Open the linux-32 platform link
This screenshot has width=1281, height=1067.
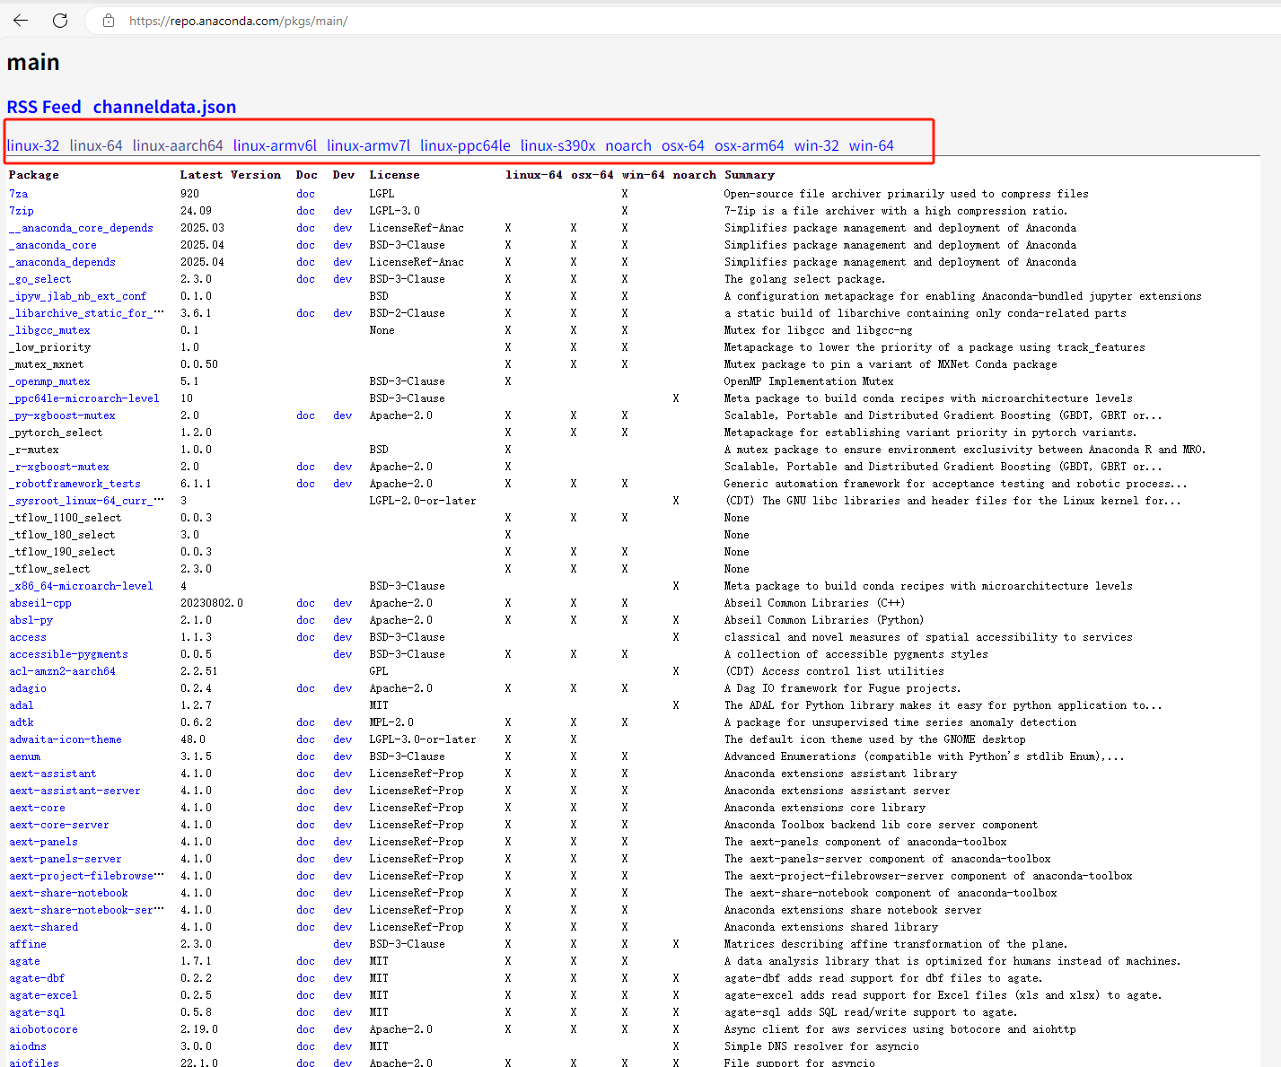pyautogui.click(x=33, y=145)
